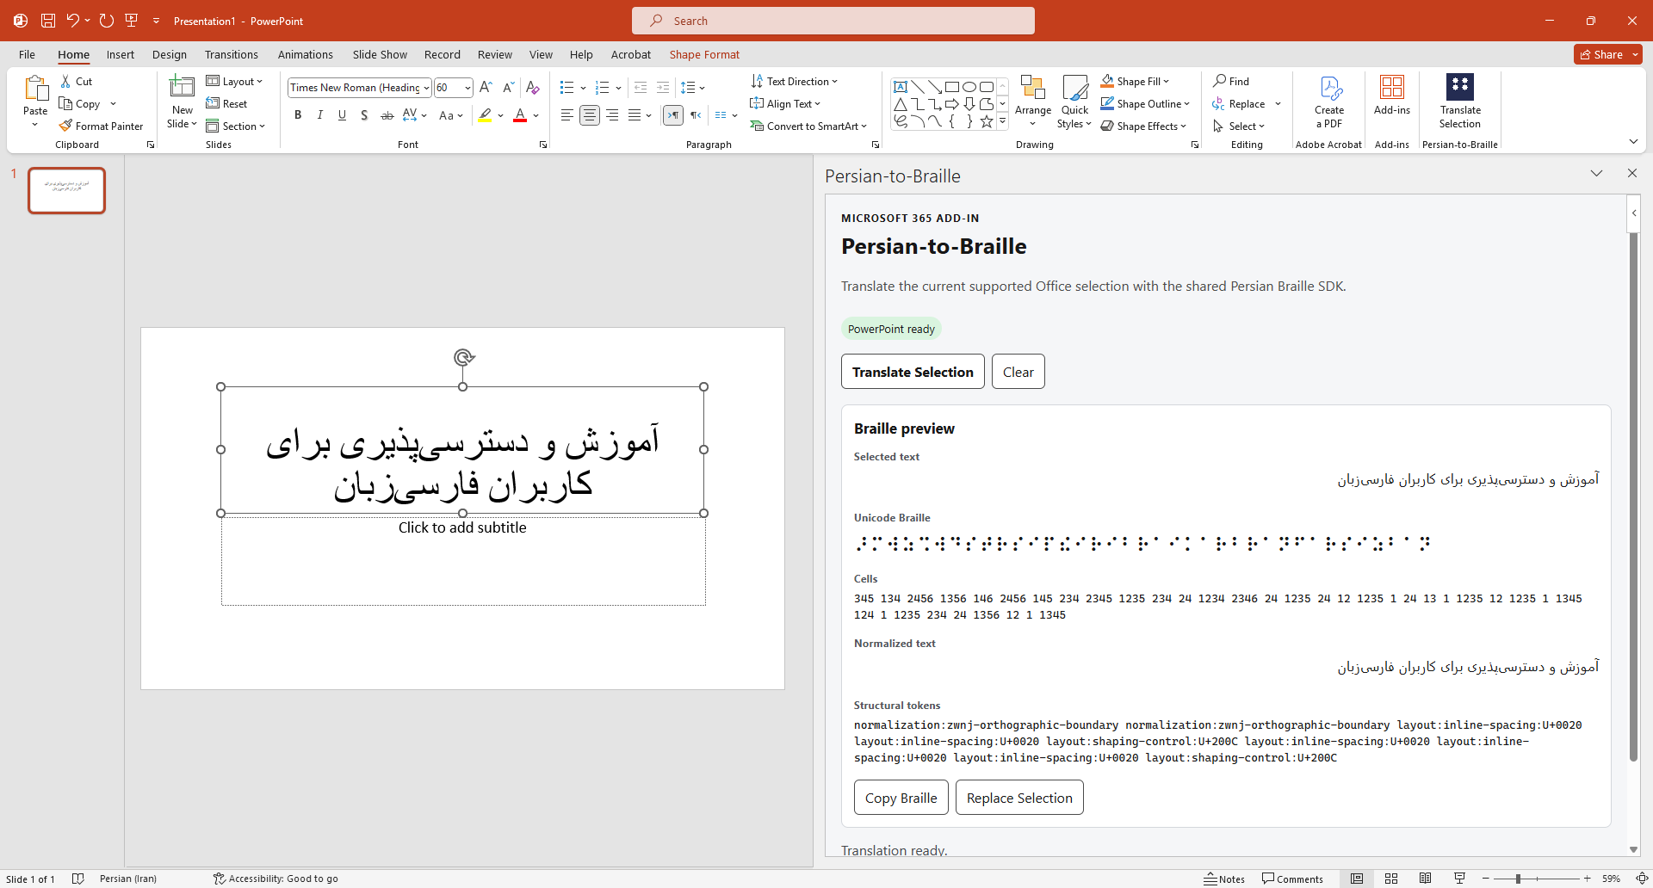Open the font size dropdown

click(x=467, y=88)
